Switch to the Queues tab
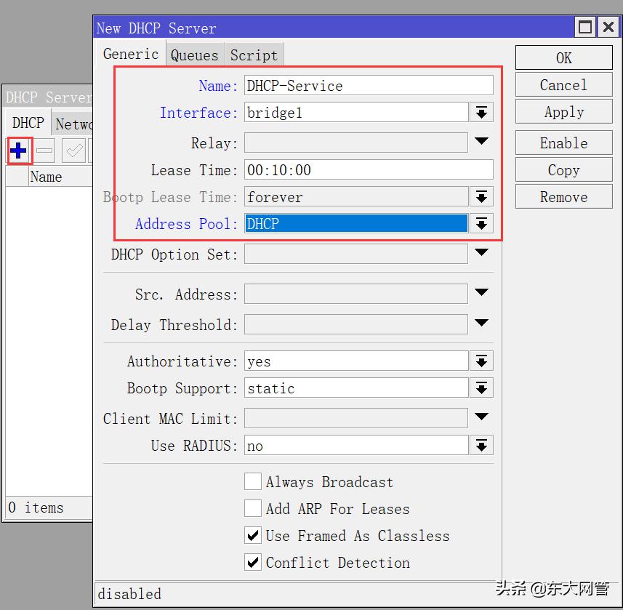Viewport: 623px width, 610px height. 194,55
